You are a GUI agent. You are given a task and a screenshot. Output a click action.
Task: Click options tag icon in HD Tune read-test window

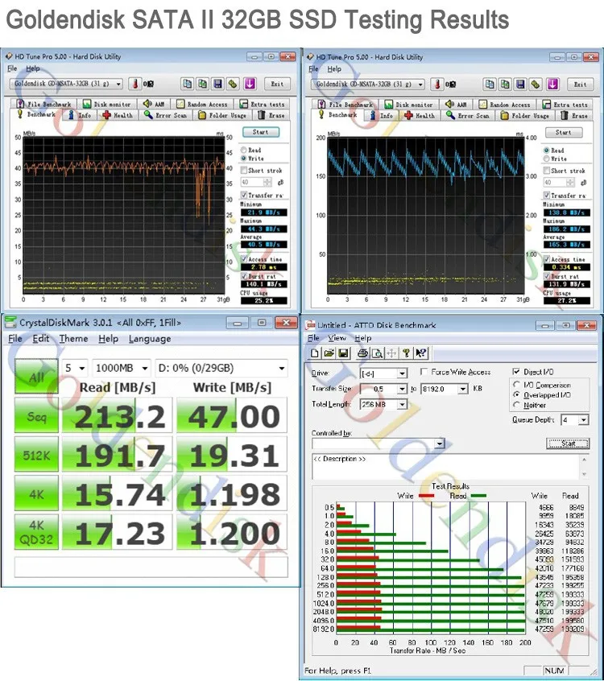(x=536, y=84)
